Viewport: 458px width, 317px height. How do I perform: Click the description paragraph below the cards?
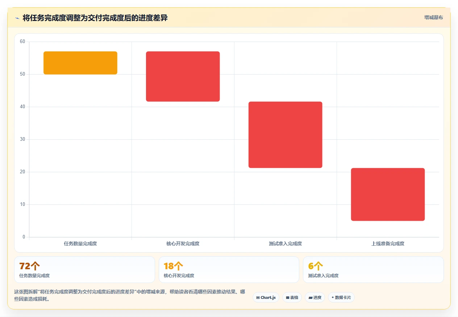[130, 295]
